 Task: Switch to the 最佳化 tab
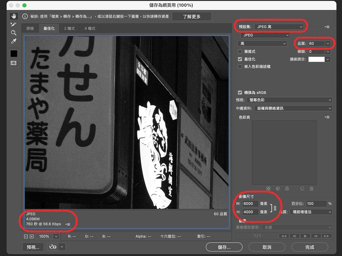click(x=49, y=28)
